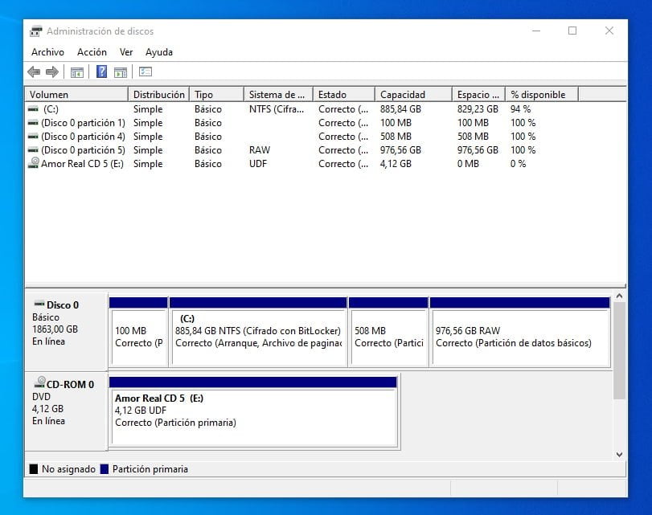Viewport: 652px width, 515px height.
Task: Select the (C:) 885,84 GB NTFS partition block
Action: 258,332
